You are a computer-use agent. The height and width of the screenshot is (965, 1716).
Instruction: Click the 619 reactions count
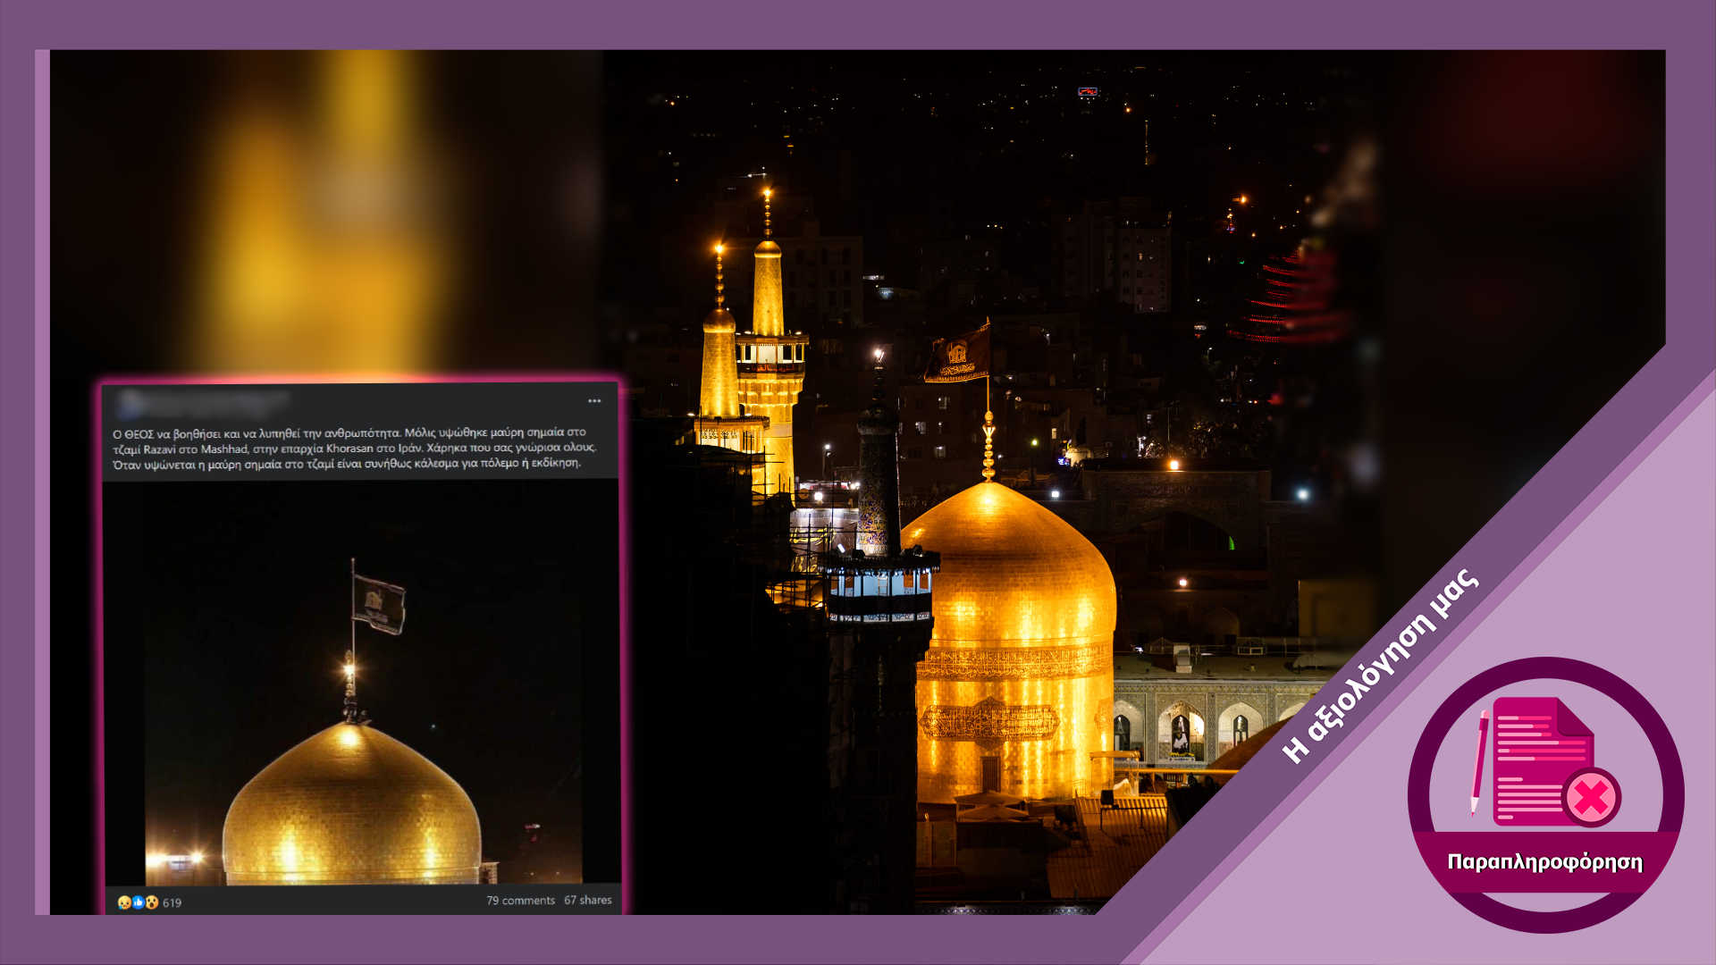click(172, 902)
